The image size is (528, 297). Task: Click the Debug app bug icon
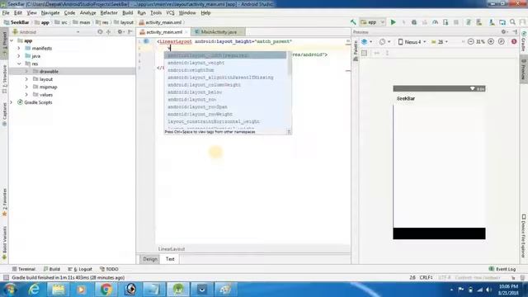[x=414, y=22]
